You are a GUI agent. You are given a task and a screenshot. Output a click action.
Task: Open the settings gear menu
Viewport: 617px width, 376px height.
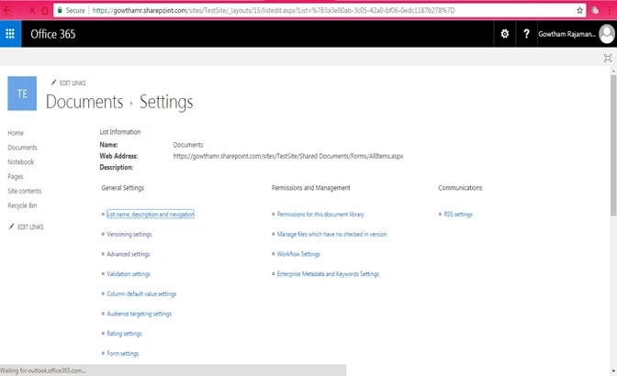tap(504, 34)
